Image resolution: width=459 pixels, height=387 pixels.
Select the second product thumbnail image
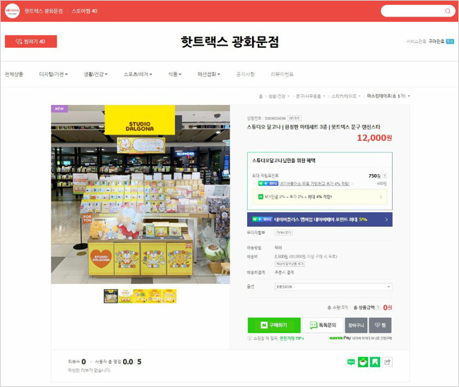tap(126, 296)
